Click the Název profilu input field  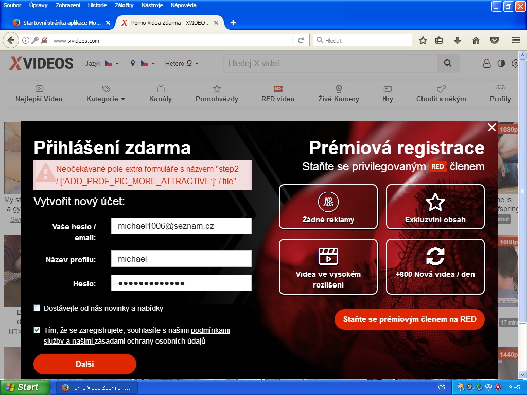pyautogui.click(x=181, y=259)
